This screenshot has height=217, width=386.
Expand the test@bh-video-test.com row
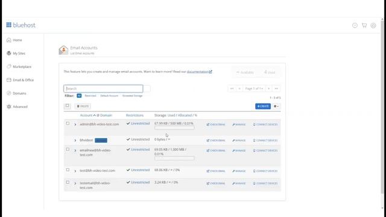75,171
